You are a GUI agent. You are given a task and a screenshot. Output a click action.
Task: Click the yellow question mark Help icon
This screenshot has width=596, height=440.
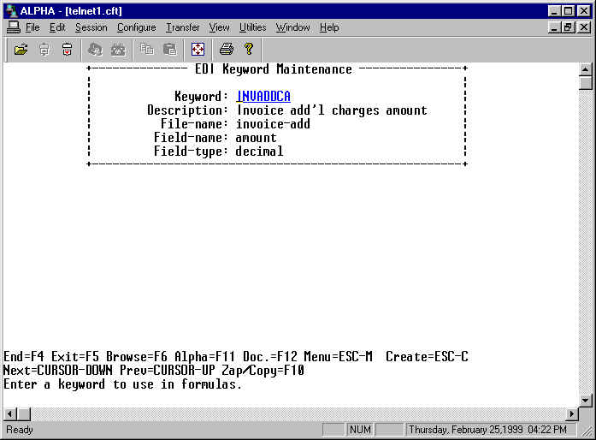coord(249,50)
